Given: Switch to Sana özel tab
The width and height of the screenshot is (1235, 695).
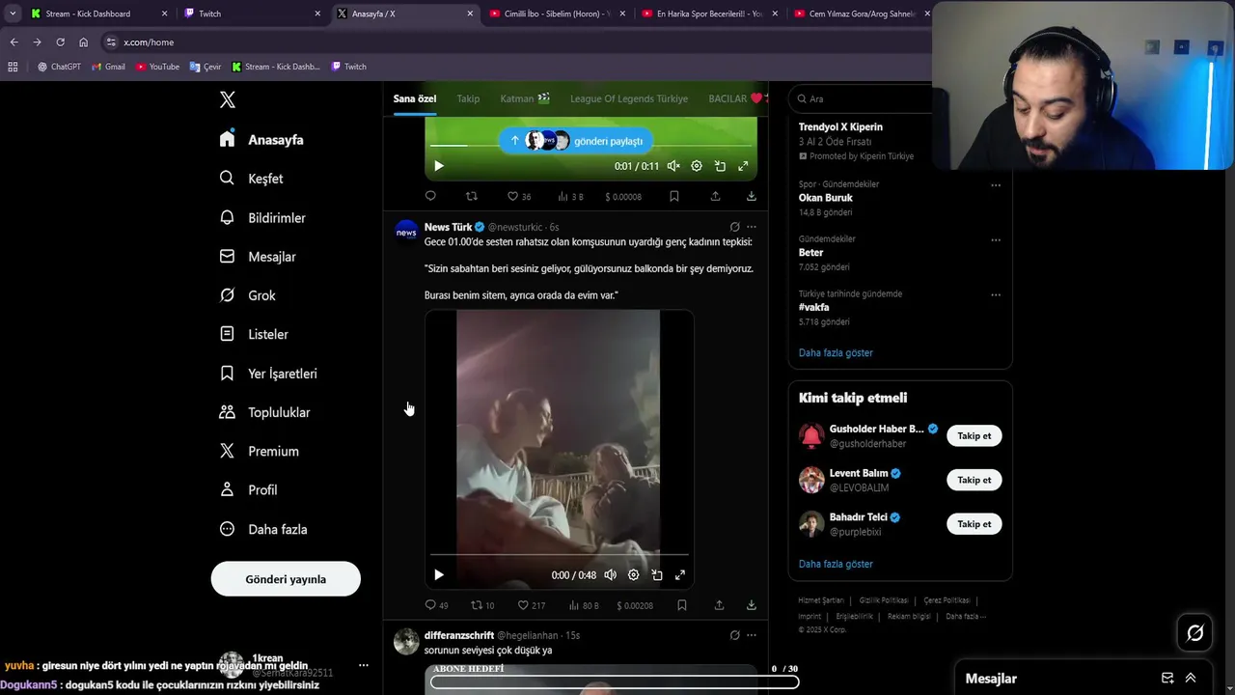Looking at the screenshot, I should (415, 98).
